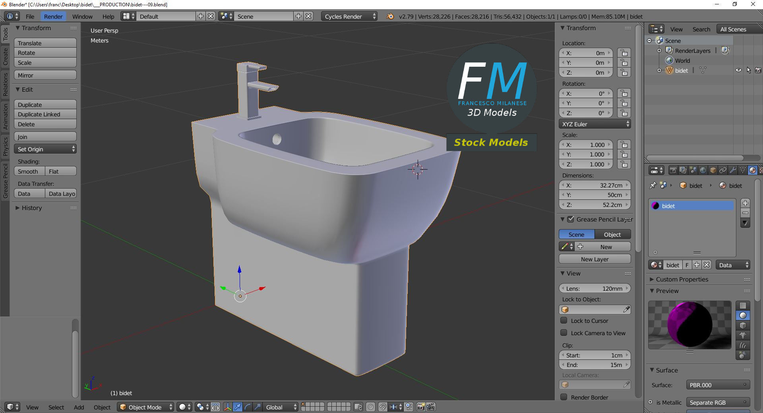Delete the current screen layout with X
763x413 pixels.
(211, 16)
